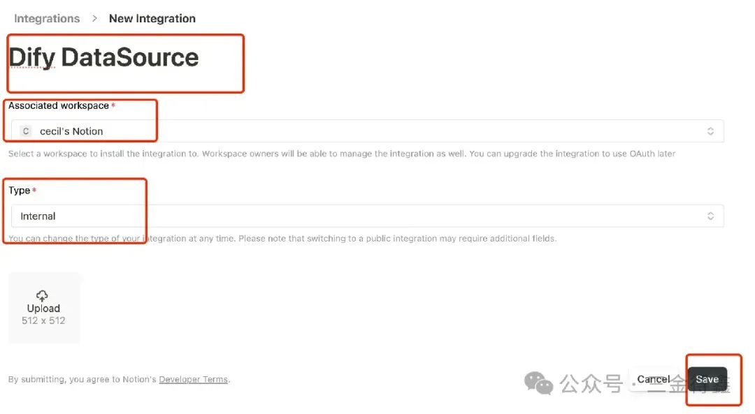Click the "C" workspace avatar icon
This screenshot has width=755, height=414.
(x=26, y=131)
